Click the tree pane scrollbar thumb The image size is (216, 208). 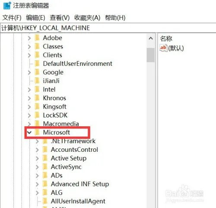[x=151, y=55]
